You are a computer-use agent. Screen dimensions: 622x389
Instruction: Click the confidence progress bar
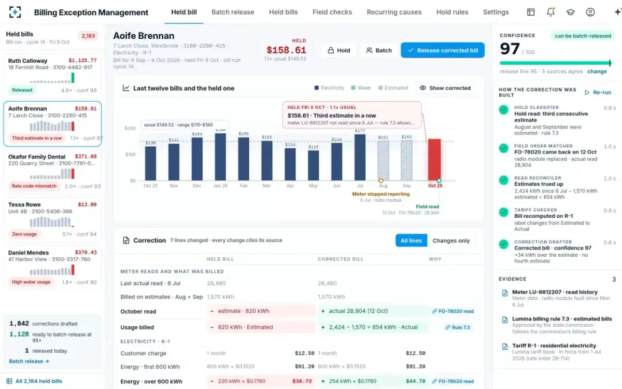pos(556,63)
